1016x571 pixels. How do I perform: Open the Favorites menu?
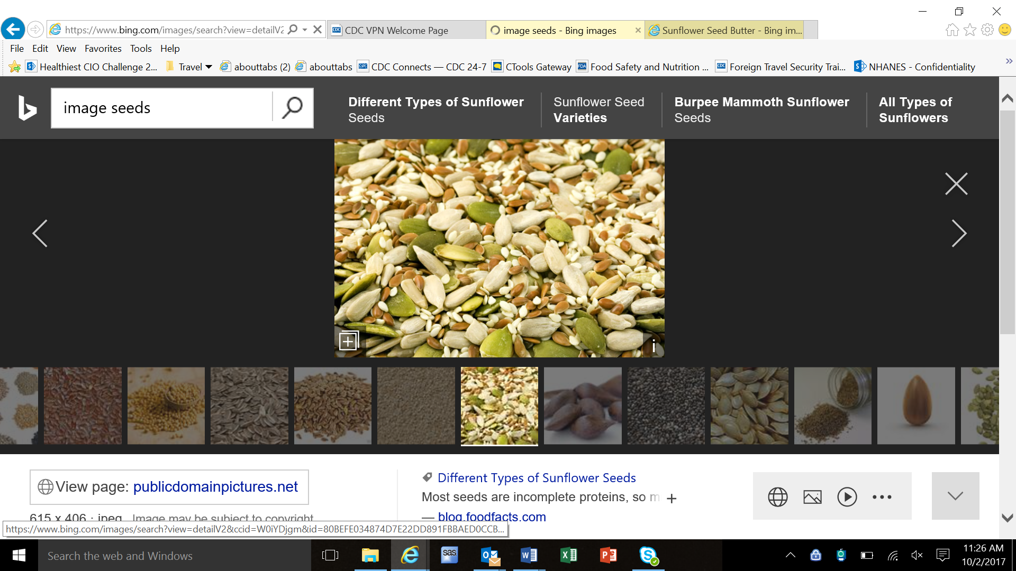click(x=103, y=49)
